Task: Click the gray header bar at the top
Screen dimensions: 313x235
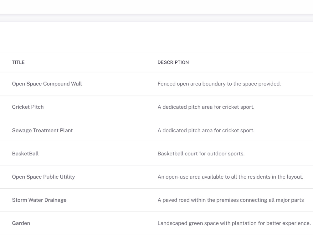Action: [x=156, y=18]
